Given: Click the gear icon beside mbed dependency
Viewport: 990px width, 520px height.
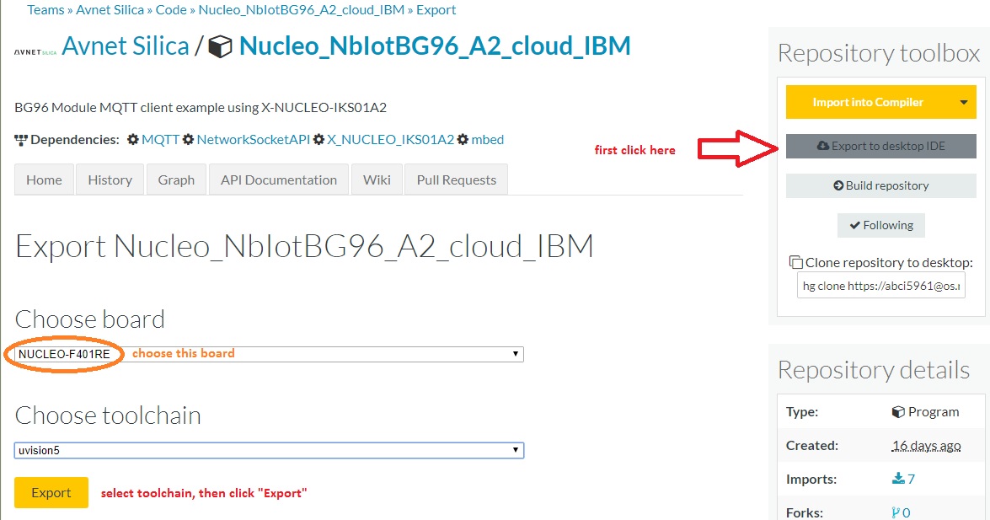Looking at the screenshot, I should point(462,140).
